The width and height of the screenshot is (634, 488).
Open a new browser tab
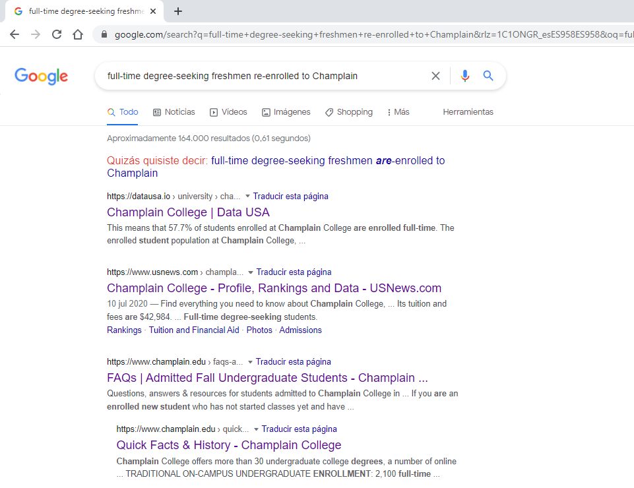pos(178,11)
